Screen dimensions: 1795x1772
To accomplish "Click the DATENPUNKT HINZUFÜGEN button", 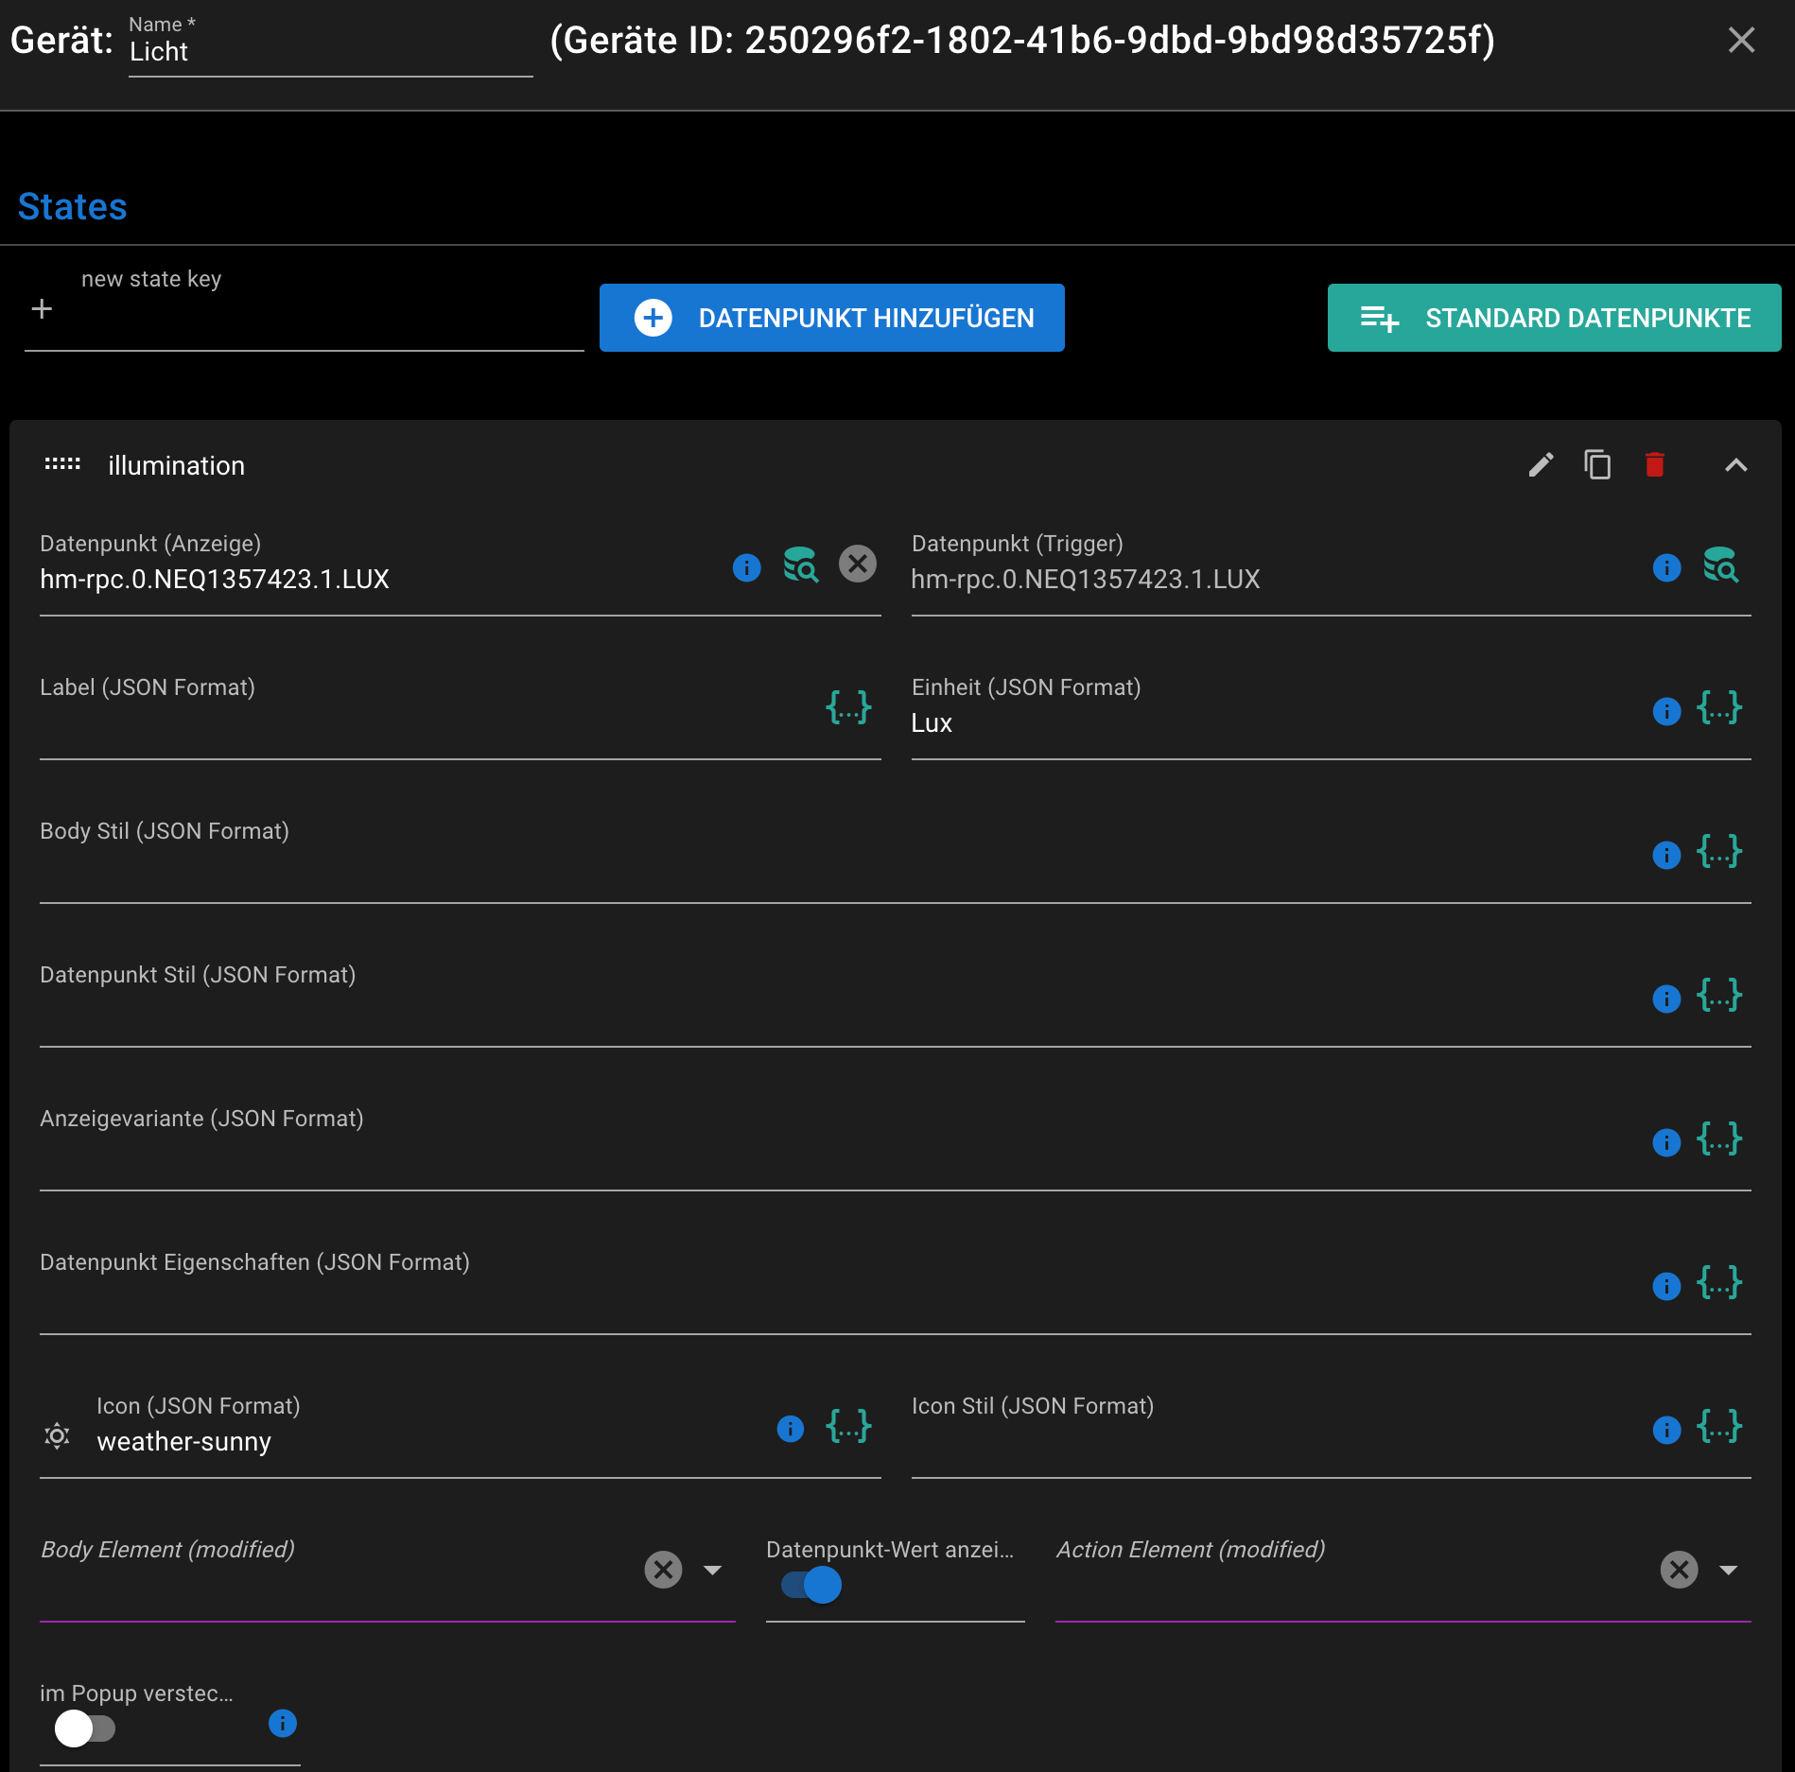I will 831,318.
